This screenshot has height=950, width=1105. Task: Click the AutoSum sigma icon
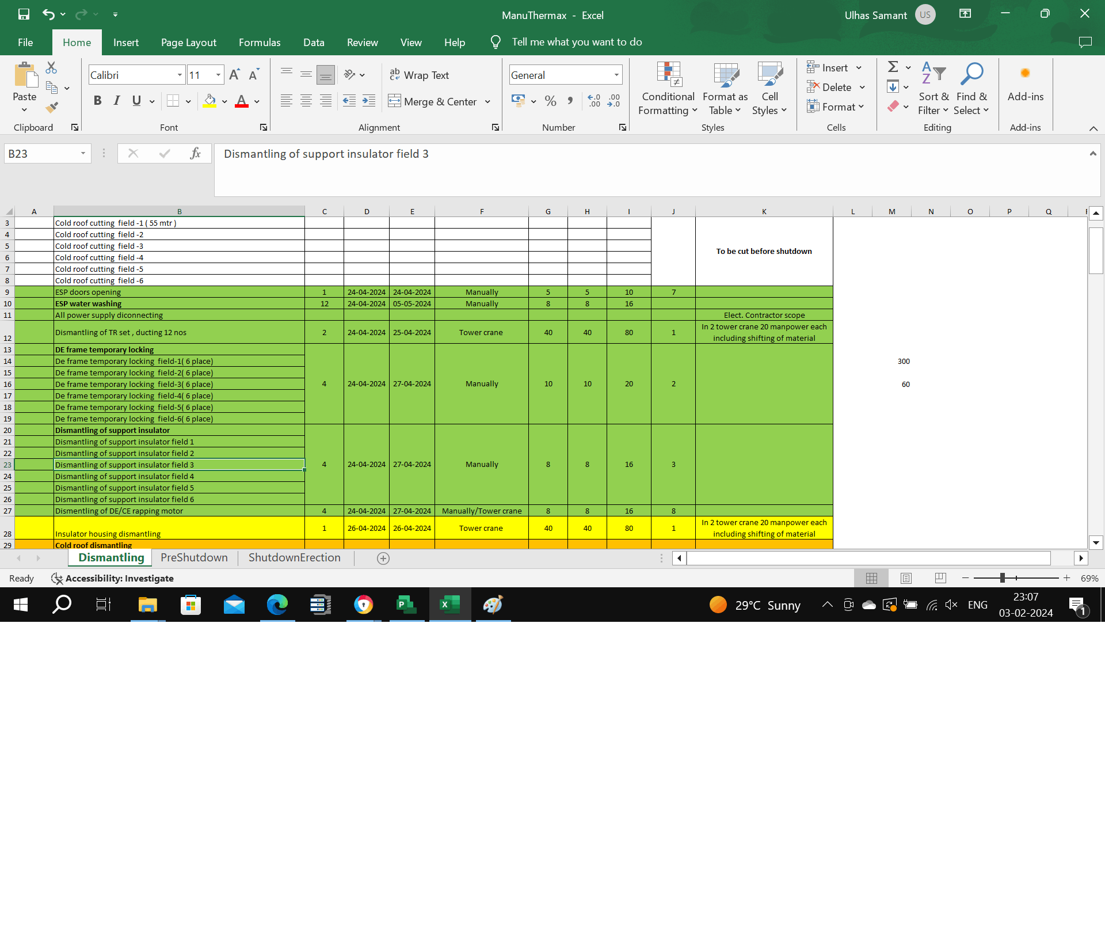click(893, 67)
